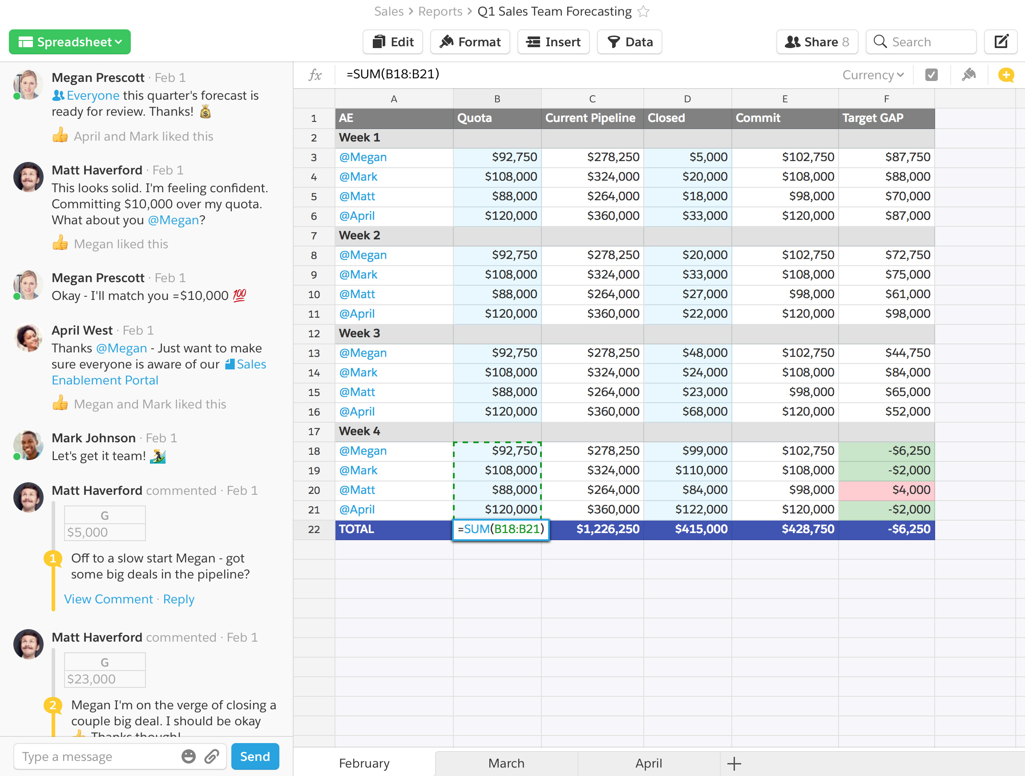Click the paint format icon in formula bar
The width and height of the screenshot is (1025, 776).
969,75
